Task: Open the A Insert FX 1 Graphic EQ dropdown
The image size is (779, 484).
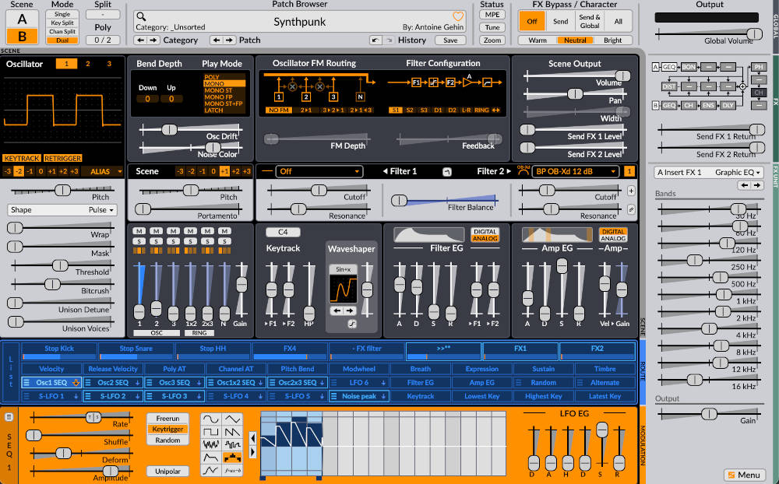Action: point(708,172)
